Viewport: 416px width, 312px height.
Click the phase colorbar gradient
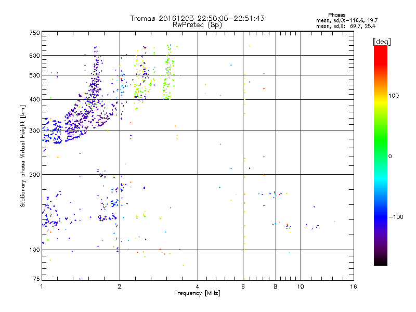click(x=381, y=155)
